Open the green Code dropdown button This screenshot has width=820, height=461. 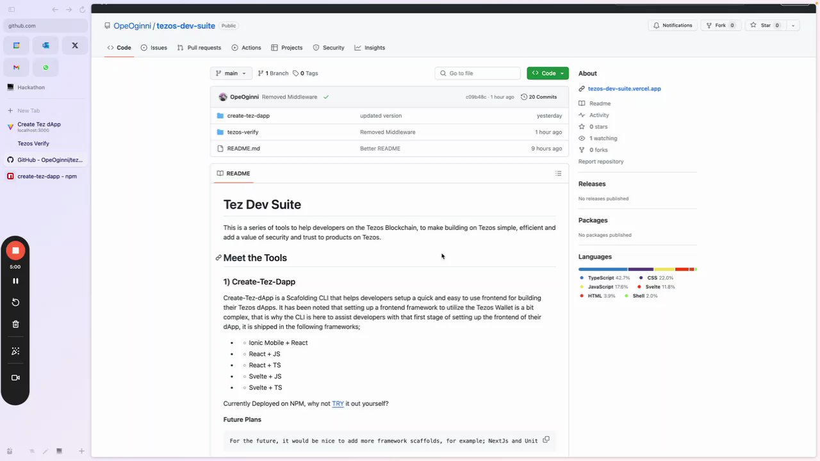[x=548, y=74]
